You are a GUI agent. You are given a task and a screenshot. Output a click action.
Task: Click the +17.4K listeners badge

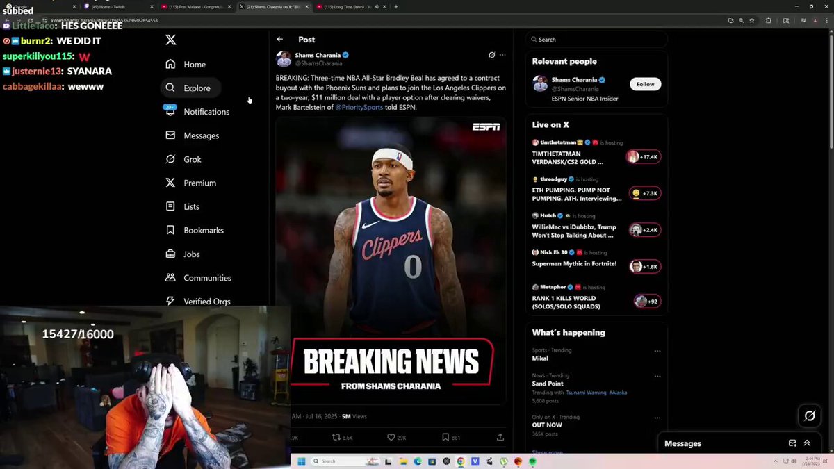click(x=643, y=157)
